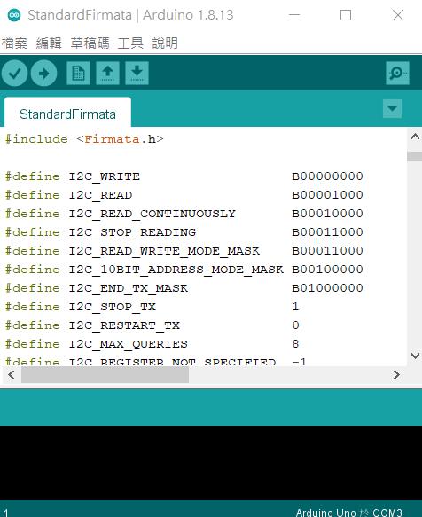
Task: Open the 草稿碼 menu
Action: (x=90, y=43)
